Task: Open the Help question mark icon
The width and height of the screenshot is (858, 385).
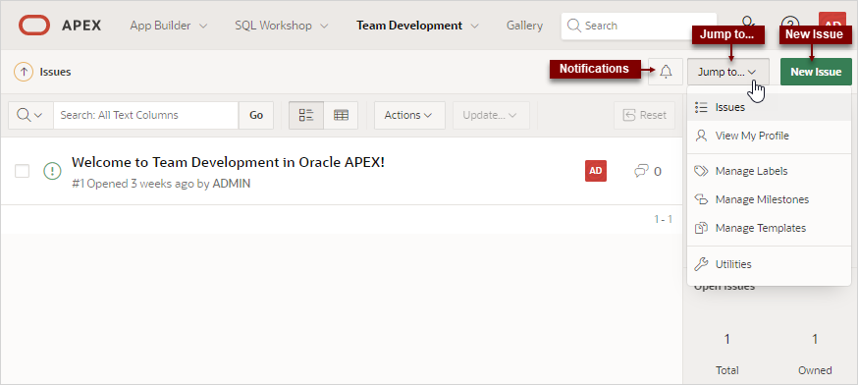Action: [x=790, y=25]
